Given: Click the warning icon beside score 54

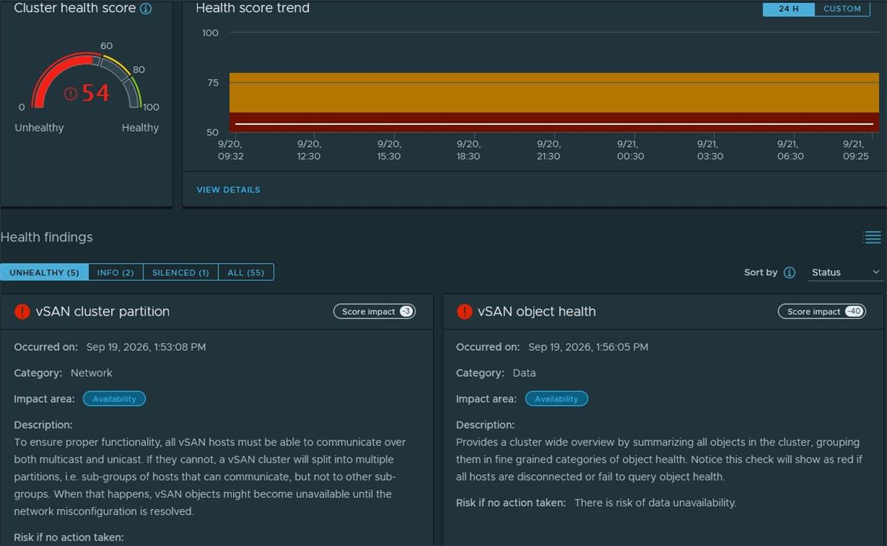Looking at the screenshot, I should 71,94.
